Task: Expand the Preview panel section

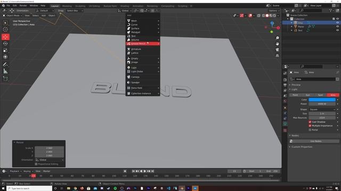Action: 295,85
